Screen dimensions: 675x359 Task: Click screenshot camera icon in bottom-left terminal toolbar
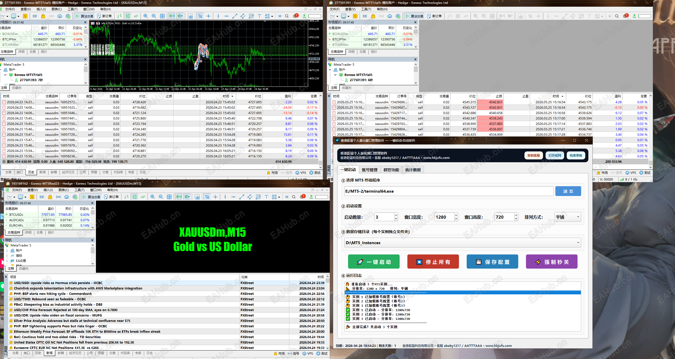click(197, 197)
